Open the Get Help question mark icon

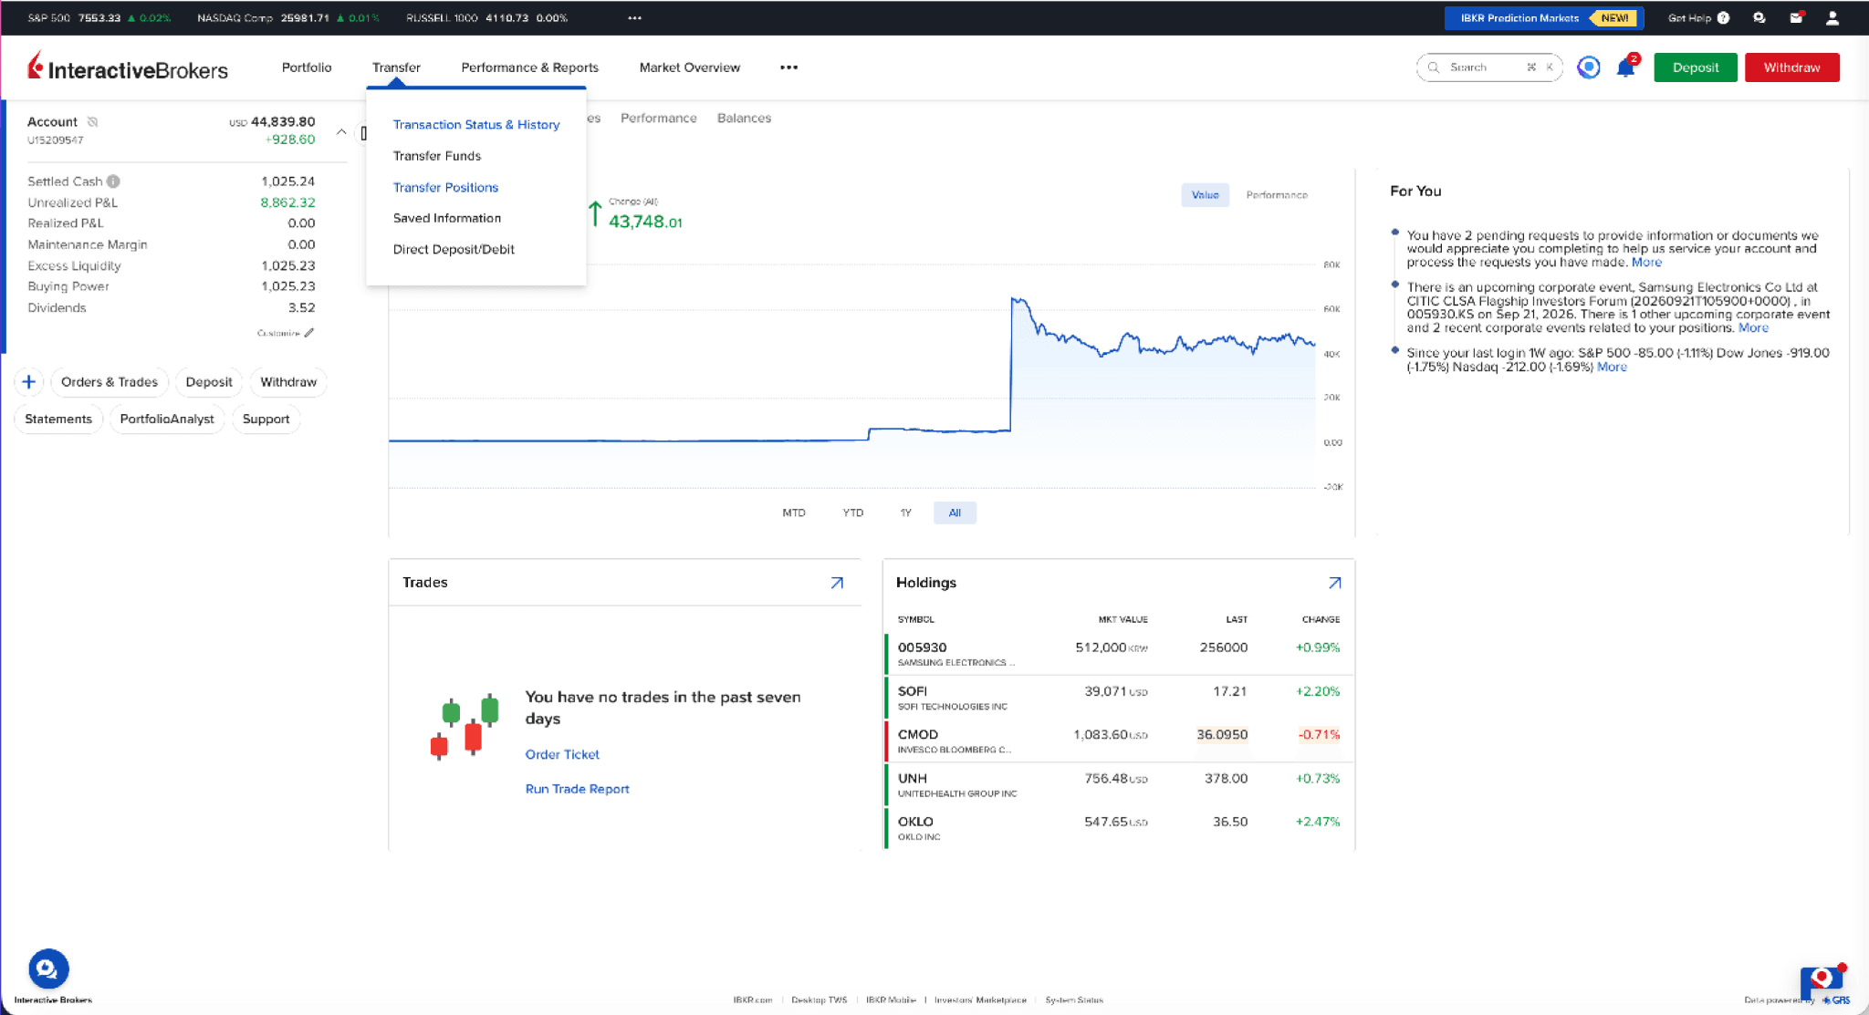click(1723, 17)
